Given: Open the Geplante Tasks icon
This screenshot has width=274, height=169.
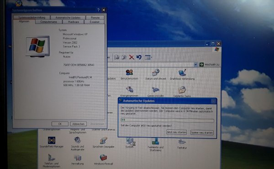Looking at the screenshot, I should pyautogui.click(x=182, y=92).
